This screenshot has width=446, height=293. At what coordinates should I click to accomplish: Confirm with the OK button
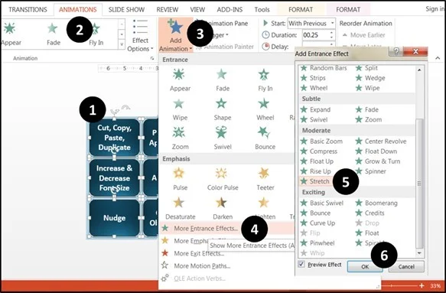pos(365,266)
